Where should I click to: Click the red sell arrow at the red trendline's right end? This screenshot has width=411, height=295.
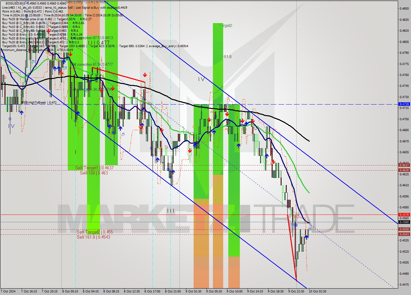pyautogui.click(x=145, y=75)
